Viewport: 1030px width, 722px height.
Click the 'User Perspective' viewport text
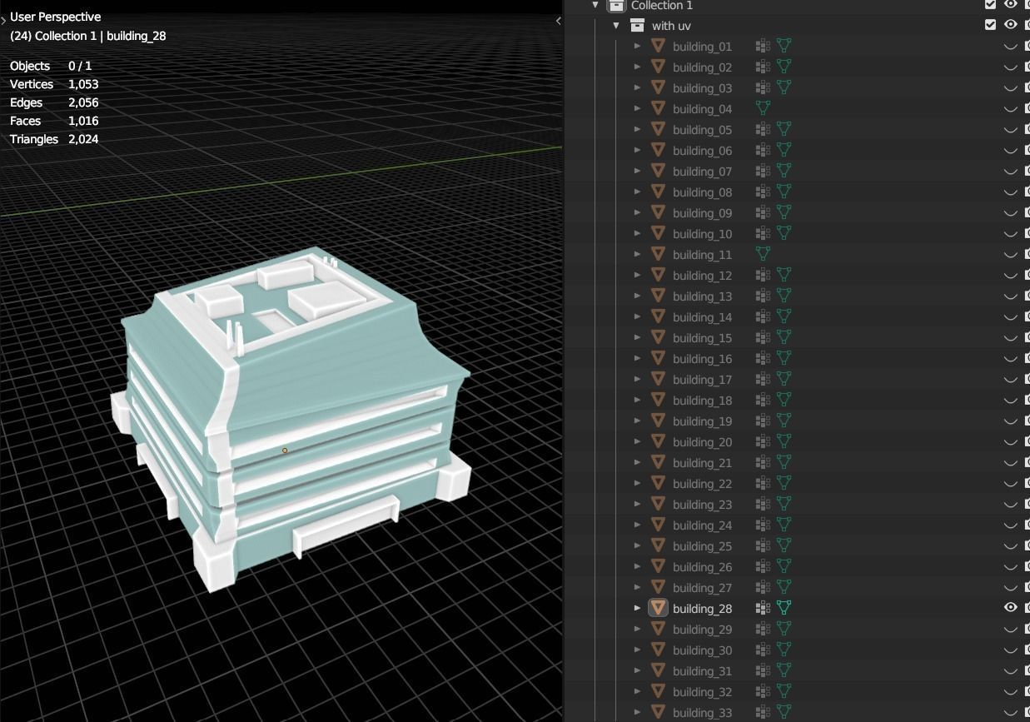pos(55,17)
